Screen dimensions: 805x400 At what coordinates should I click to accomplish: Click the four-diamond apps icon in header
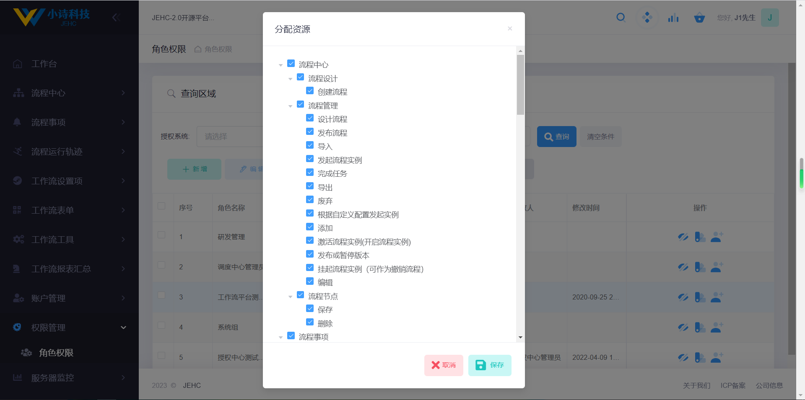click(647, 18)
